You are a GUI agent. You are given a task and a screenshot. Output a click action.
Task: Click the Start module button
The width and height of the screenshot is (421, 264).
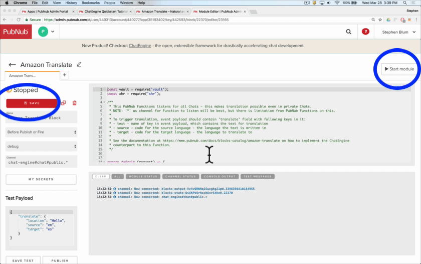click(399, 69)
